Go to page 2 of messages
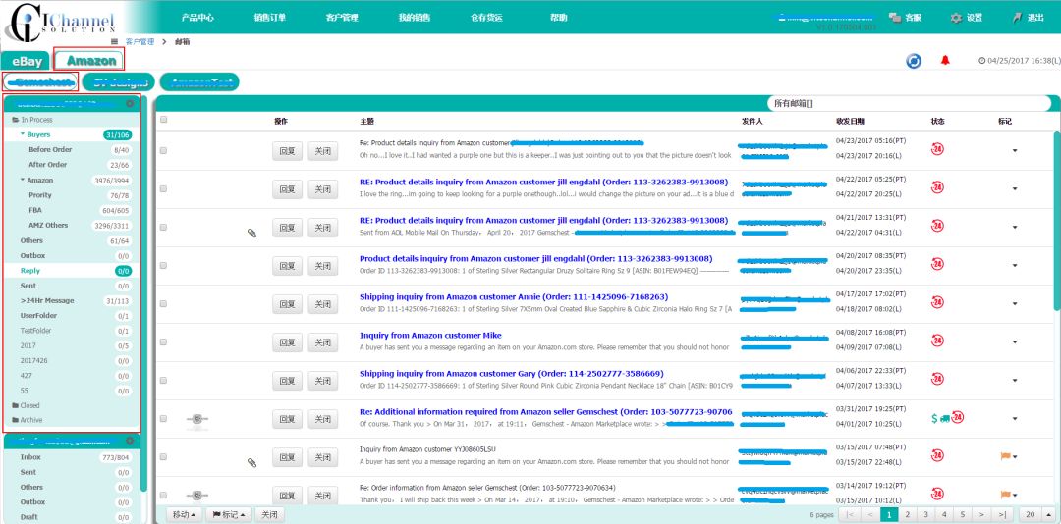 (x=908, y=514)
